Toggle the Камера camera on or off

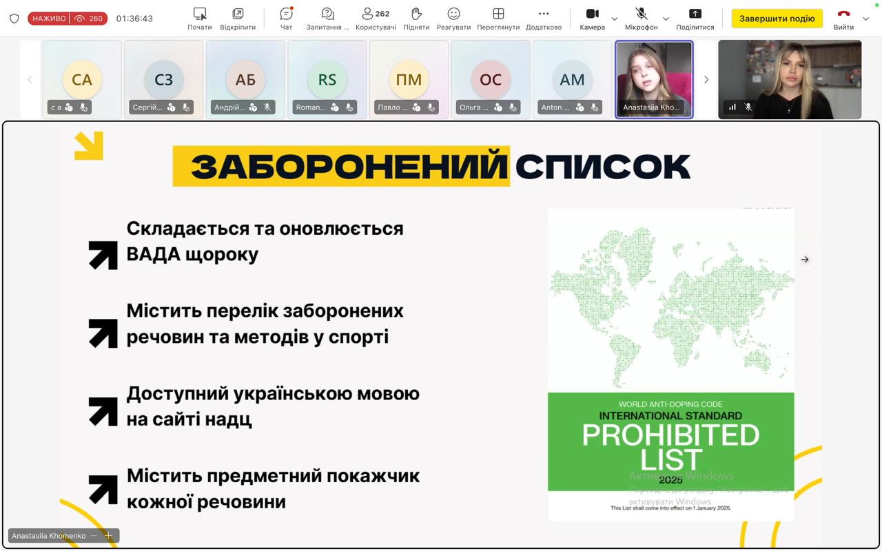coord(592,19)
